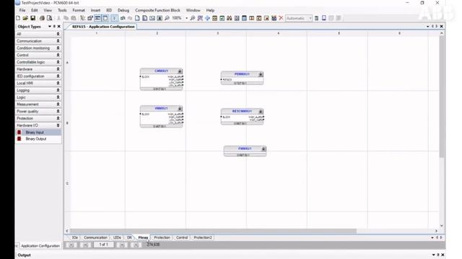Click the Print Preview icon
Viewport: 462px width, 259px height.
(x=50, y=18)
